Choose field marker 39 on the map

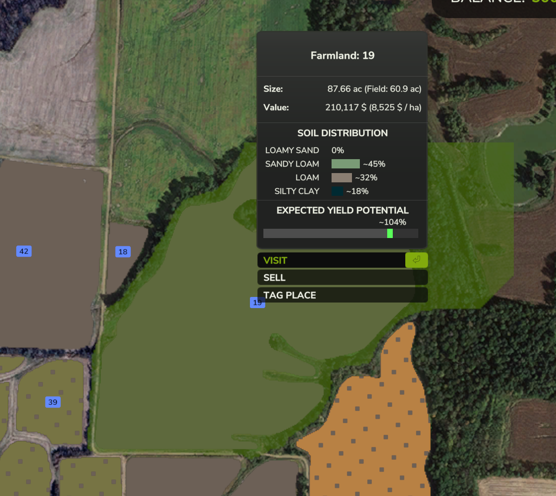(53, 402)
